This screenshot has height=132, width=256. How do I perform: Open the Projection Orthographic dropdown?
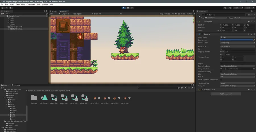pyautogui.click(x=238, y=46)
